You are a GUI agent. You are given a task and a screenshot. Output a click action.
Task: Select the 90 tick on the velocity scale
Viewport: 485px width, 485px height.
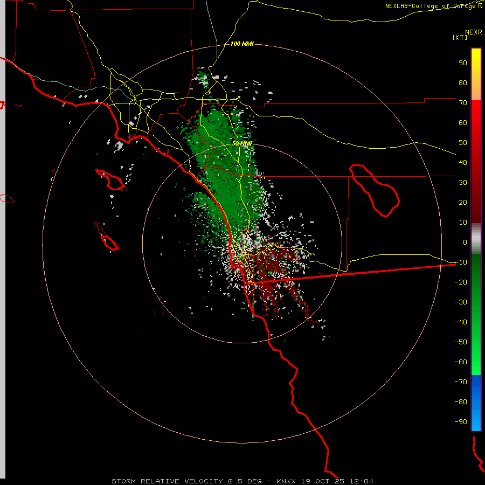tap(463, 63)
